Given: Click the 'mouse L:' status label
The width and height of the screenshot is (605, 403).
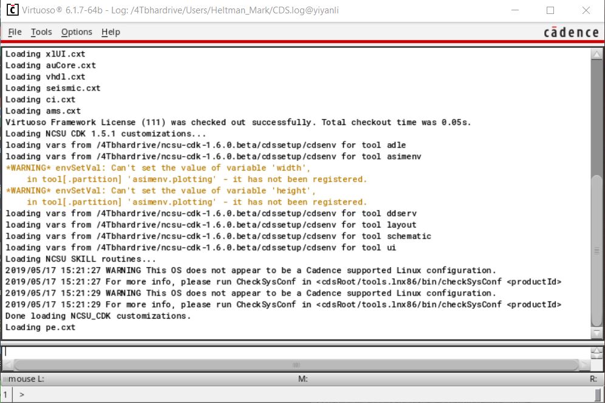Looking at the screenshot, I should 26,379.
